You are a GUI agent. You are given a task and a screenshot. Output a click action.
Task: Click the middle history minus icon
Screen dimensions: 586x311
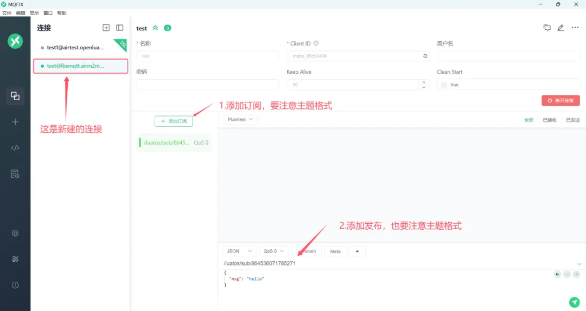(566, 274)
